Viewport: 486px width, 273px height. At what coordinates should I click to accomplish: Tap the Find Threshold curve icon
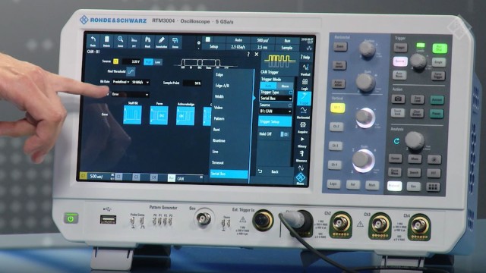(131, 71)
